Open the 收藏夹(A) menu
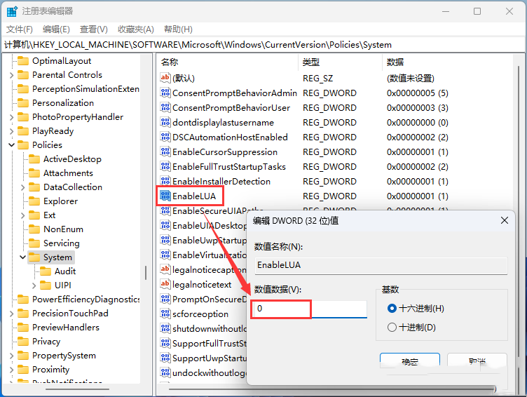 136,29
